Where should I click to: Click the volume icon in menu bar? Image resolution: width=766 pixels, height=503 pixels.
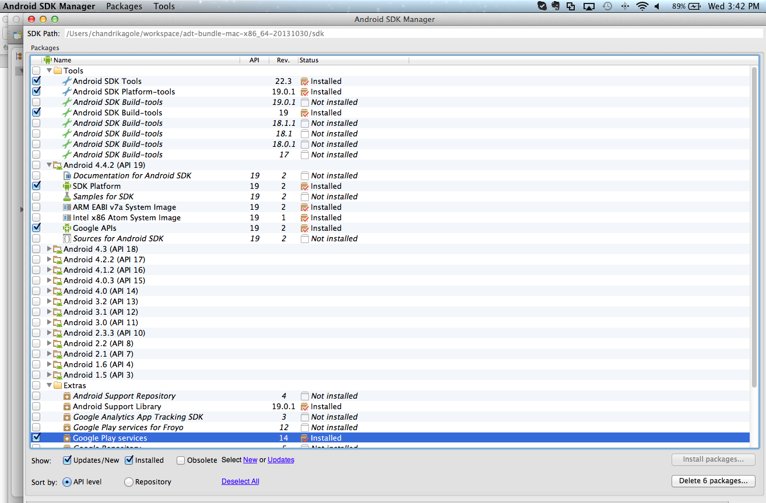[x=657, y=6]
